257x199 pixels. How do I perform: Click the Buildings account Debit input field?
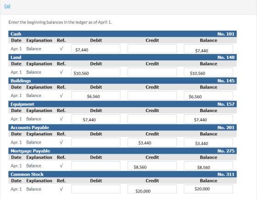(96, 96)
